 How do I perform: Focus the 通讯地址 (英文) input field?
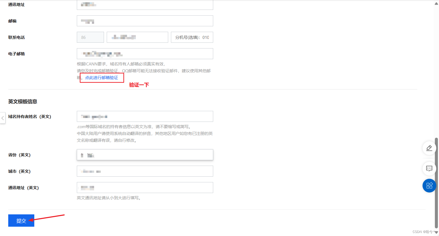coord(145,188)
